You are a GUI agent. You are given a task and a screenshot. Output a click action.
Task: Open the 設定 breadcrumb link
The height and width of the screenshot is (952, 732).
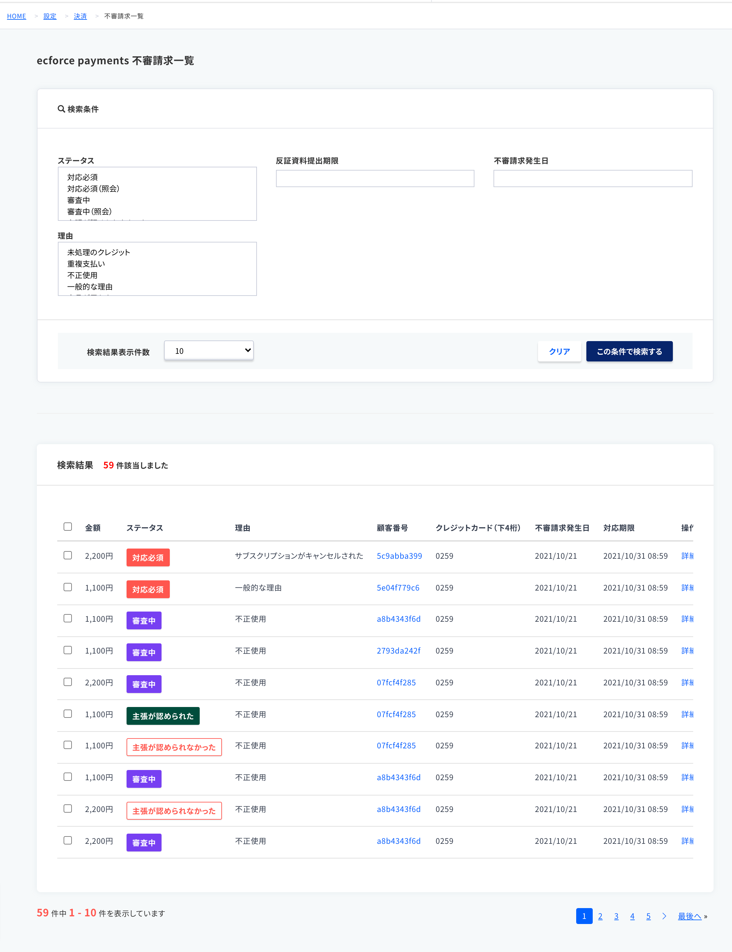click(50, 16)
